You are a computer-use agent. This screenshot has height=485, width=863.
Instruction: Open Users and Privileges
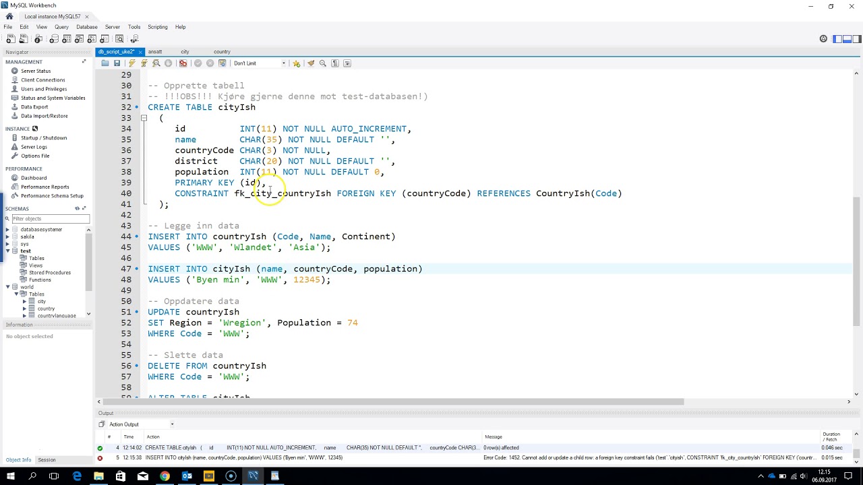(44, 89)
